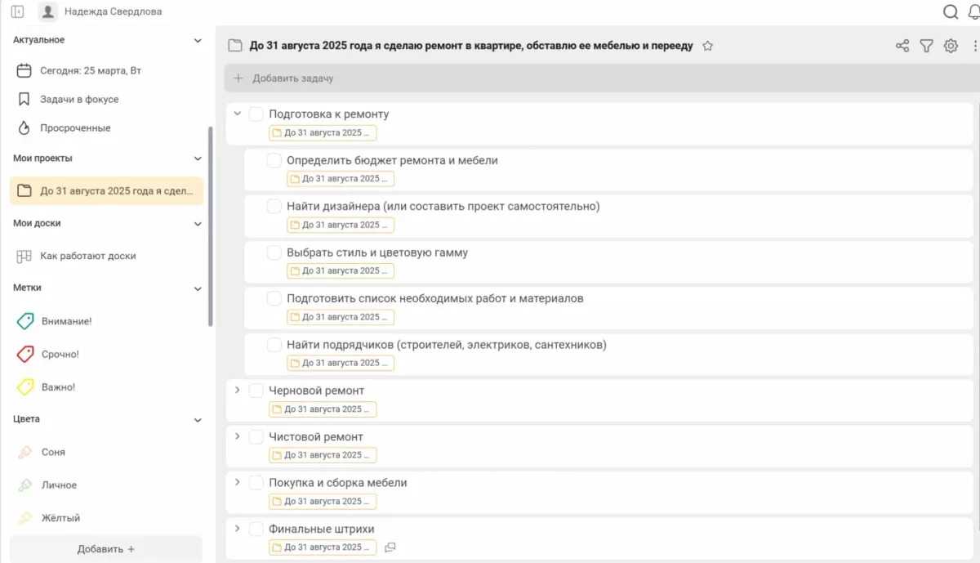
Task: Collapse the Подготовка к ремонту subtask list
Action: pos(238,114)
